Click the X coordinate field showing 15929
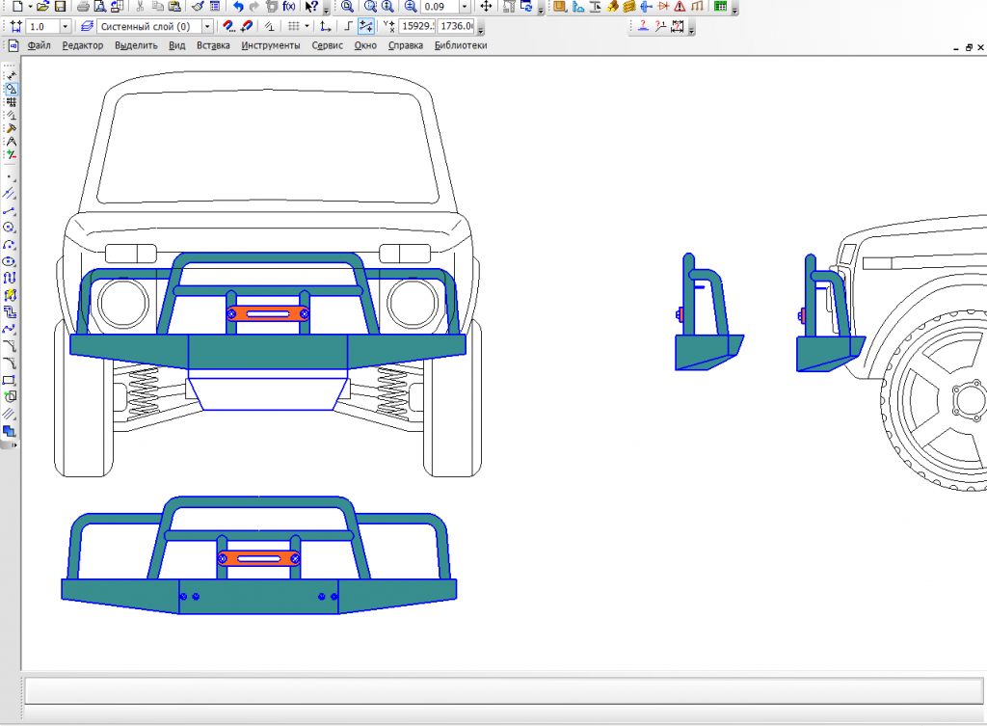The image size is (987, 726). pyautogui.click(x=416, y=26)
